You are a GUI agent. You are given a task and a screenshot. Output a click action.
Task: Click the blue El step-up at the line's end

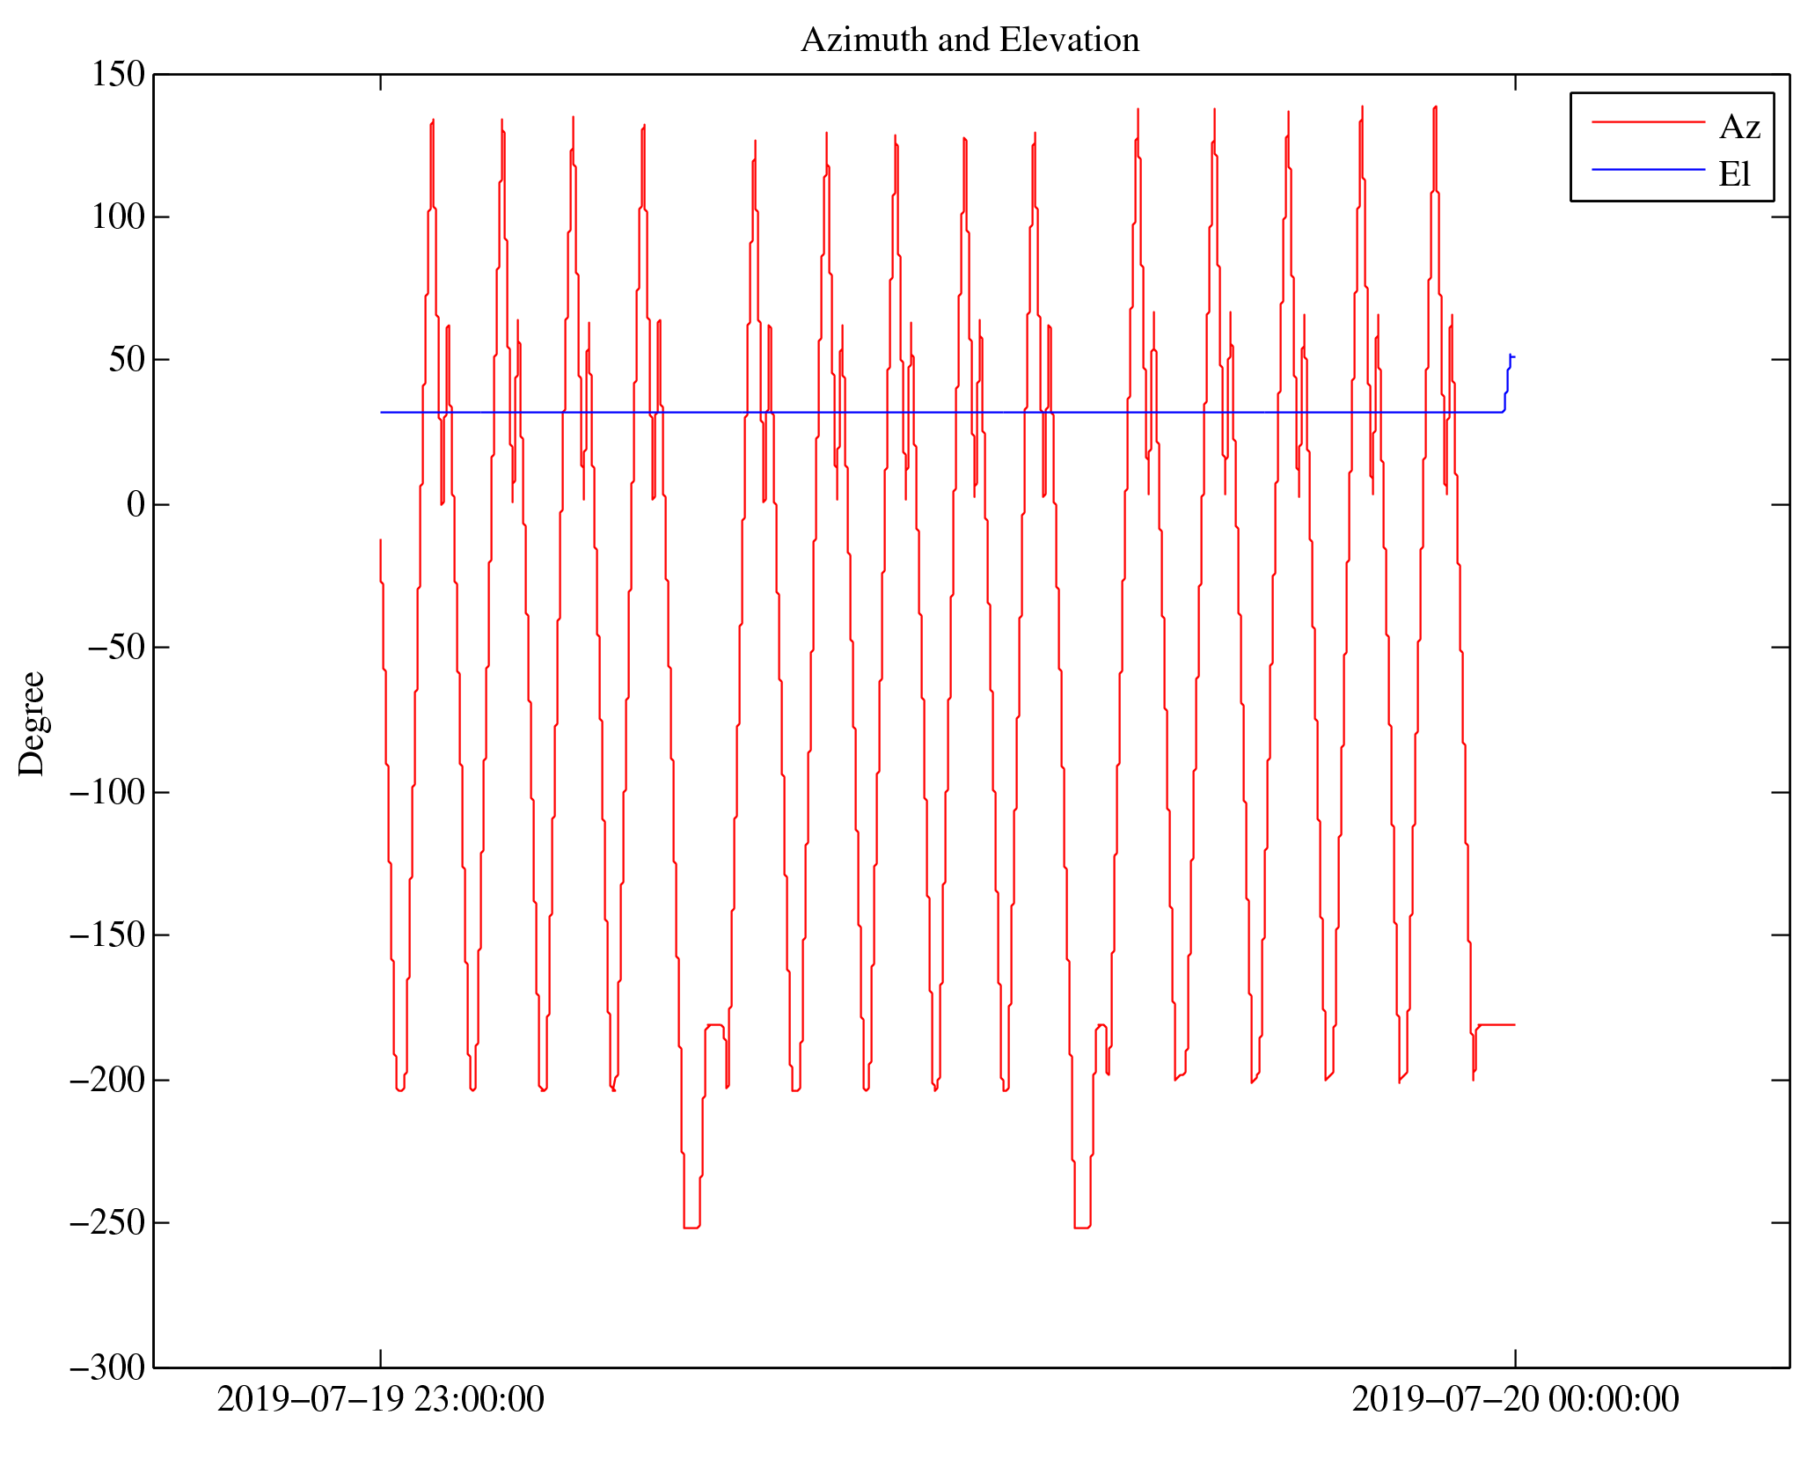point(1507,380)
